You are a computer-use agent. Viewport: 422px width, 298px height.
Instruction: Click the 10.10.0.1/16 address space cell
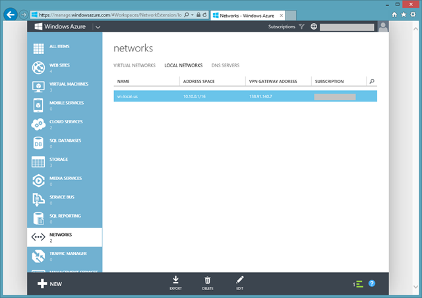tap(195, 96)
